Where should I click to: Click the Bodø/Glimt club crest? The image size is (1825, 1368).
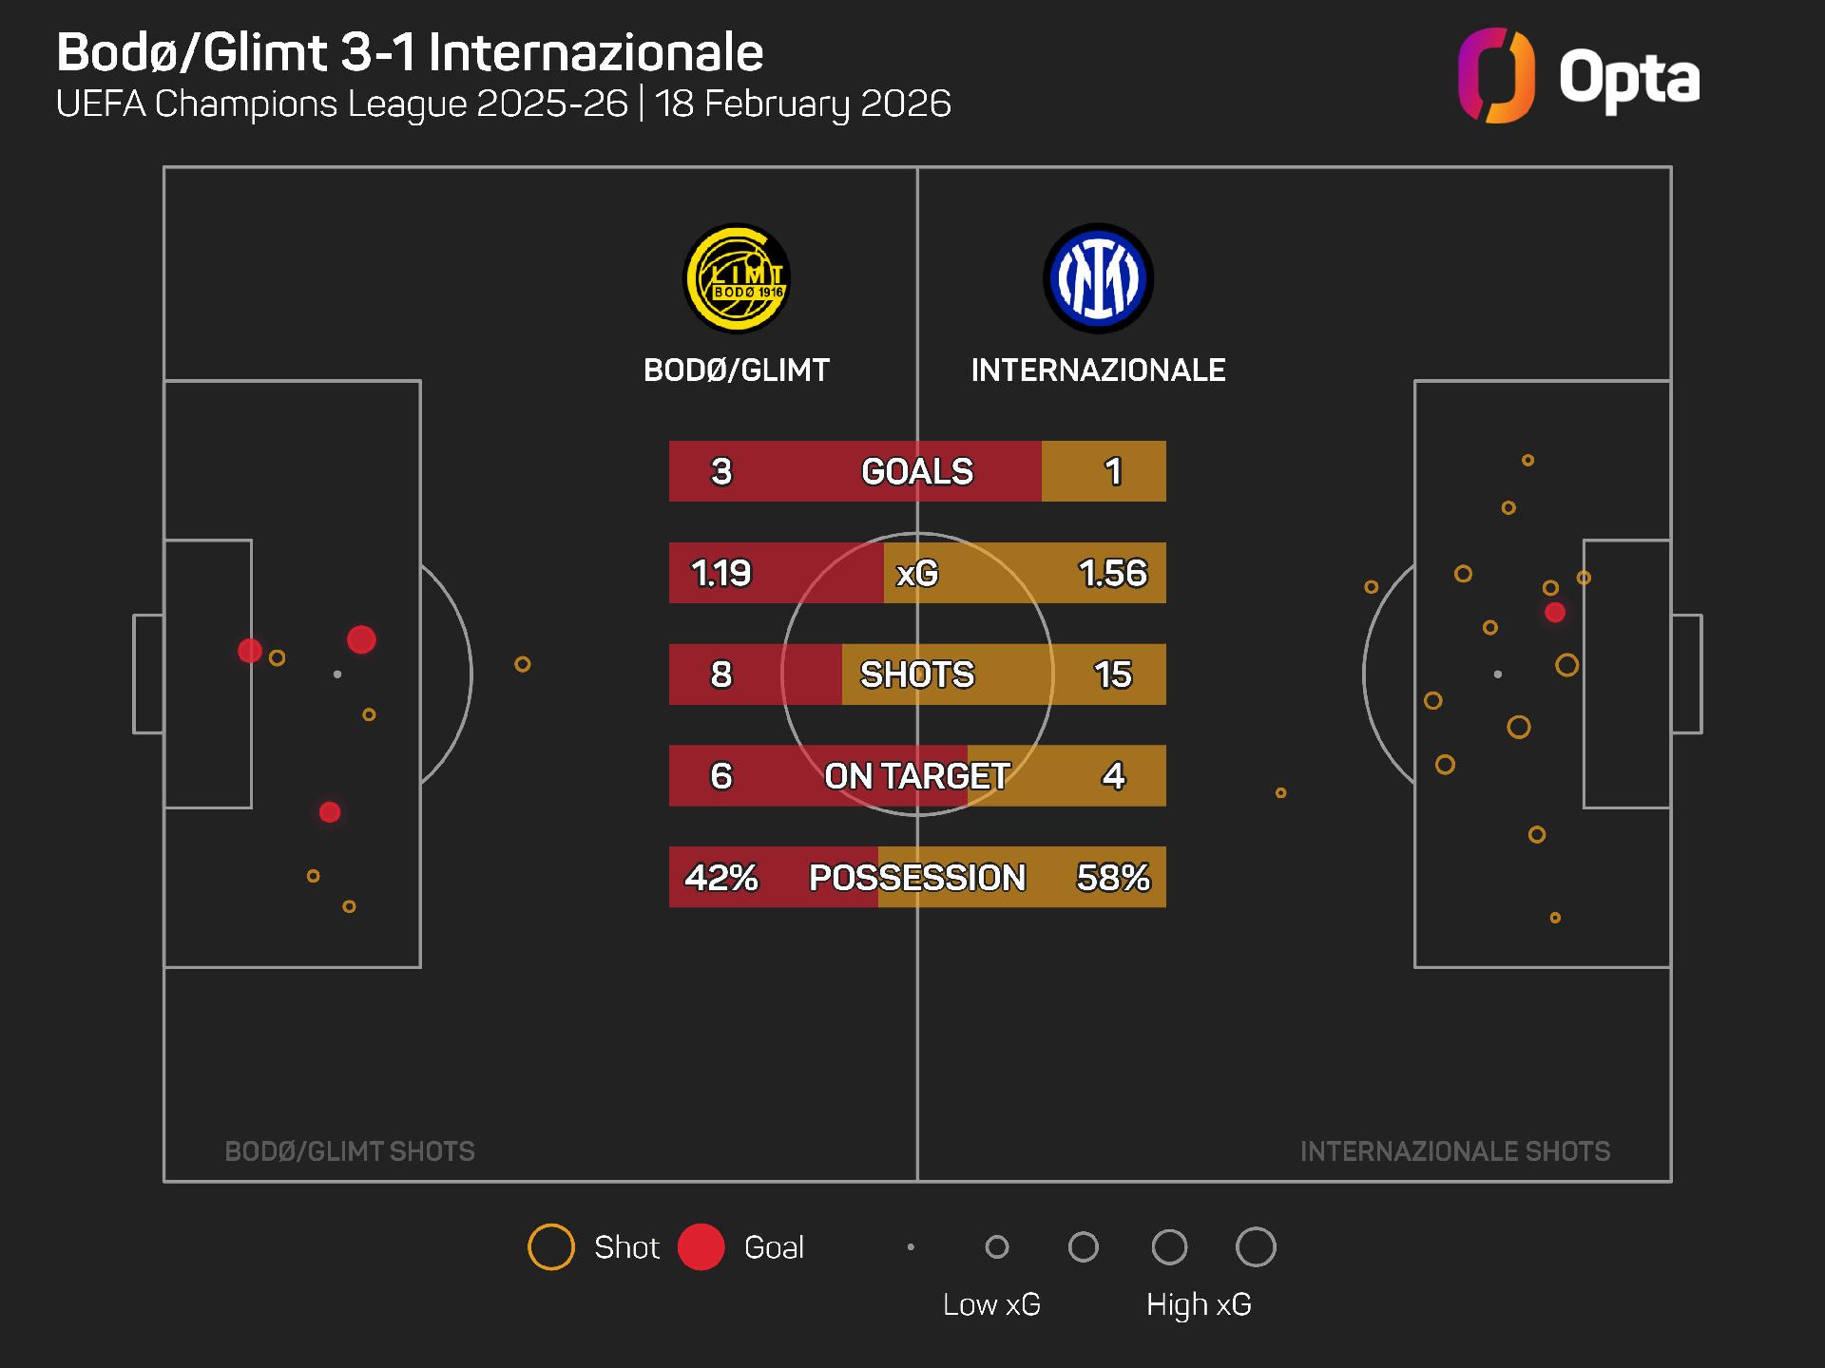click(737, 278)
